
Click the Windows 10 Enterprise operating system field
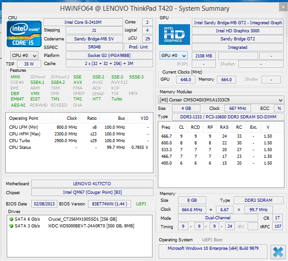coord(214,248)
